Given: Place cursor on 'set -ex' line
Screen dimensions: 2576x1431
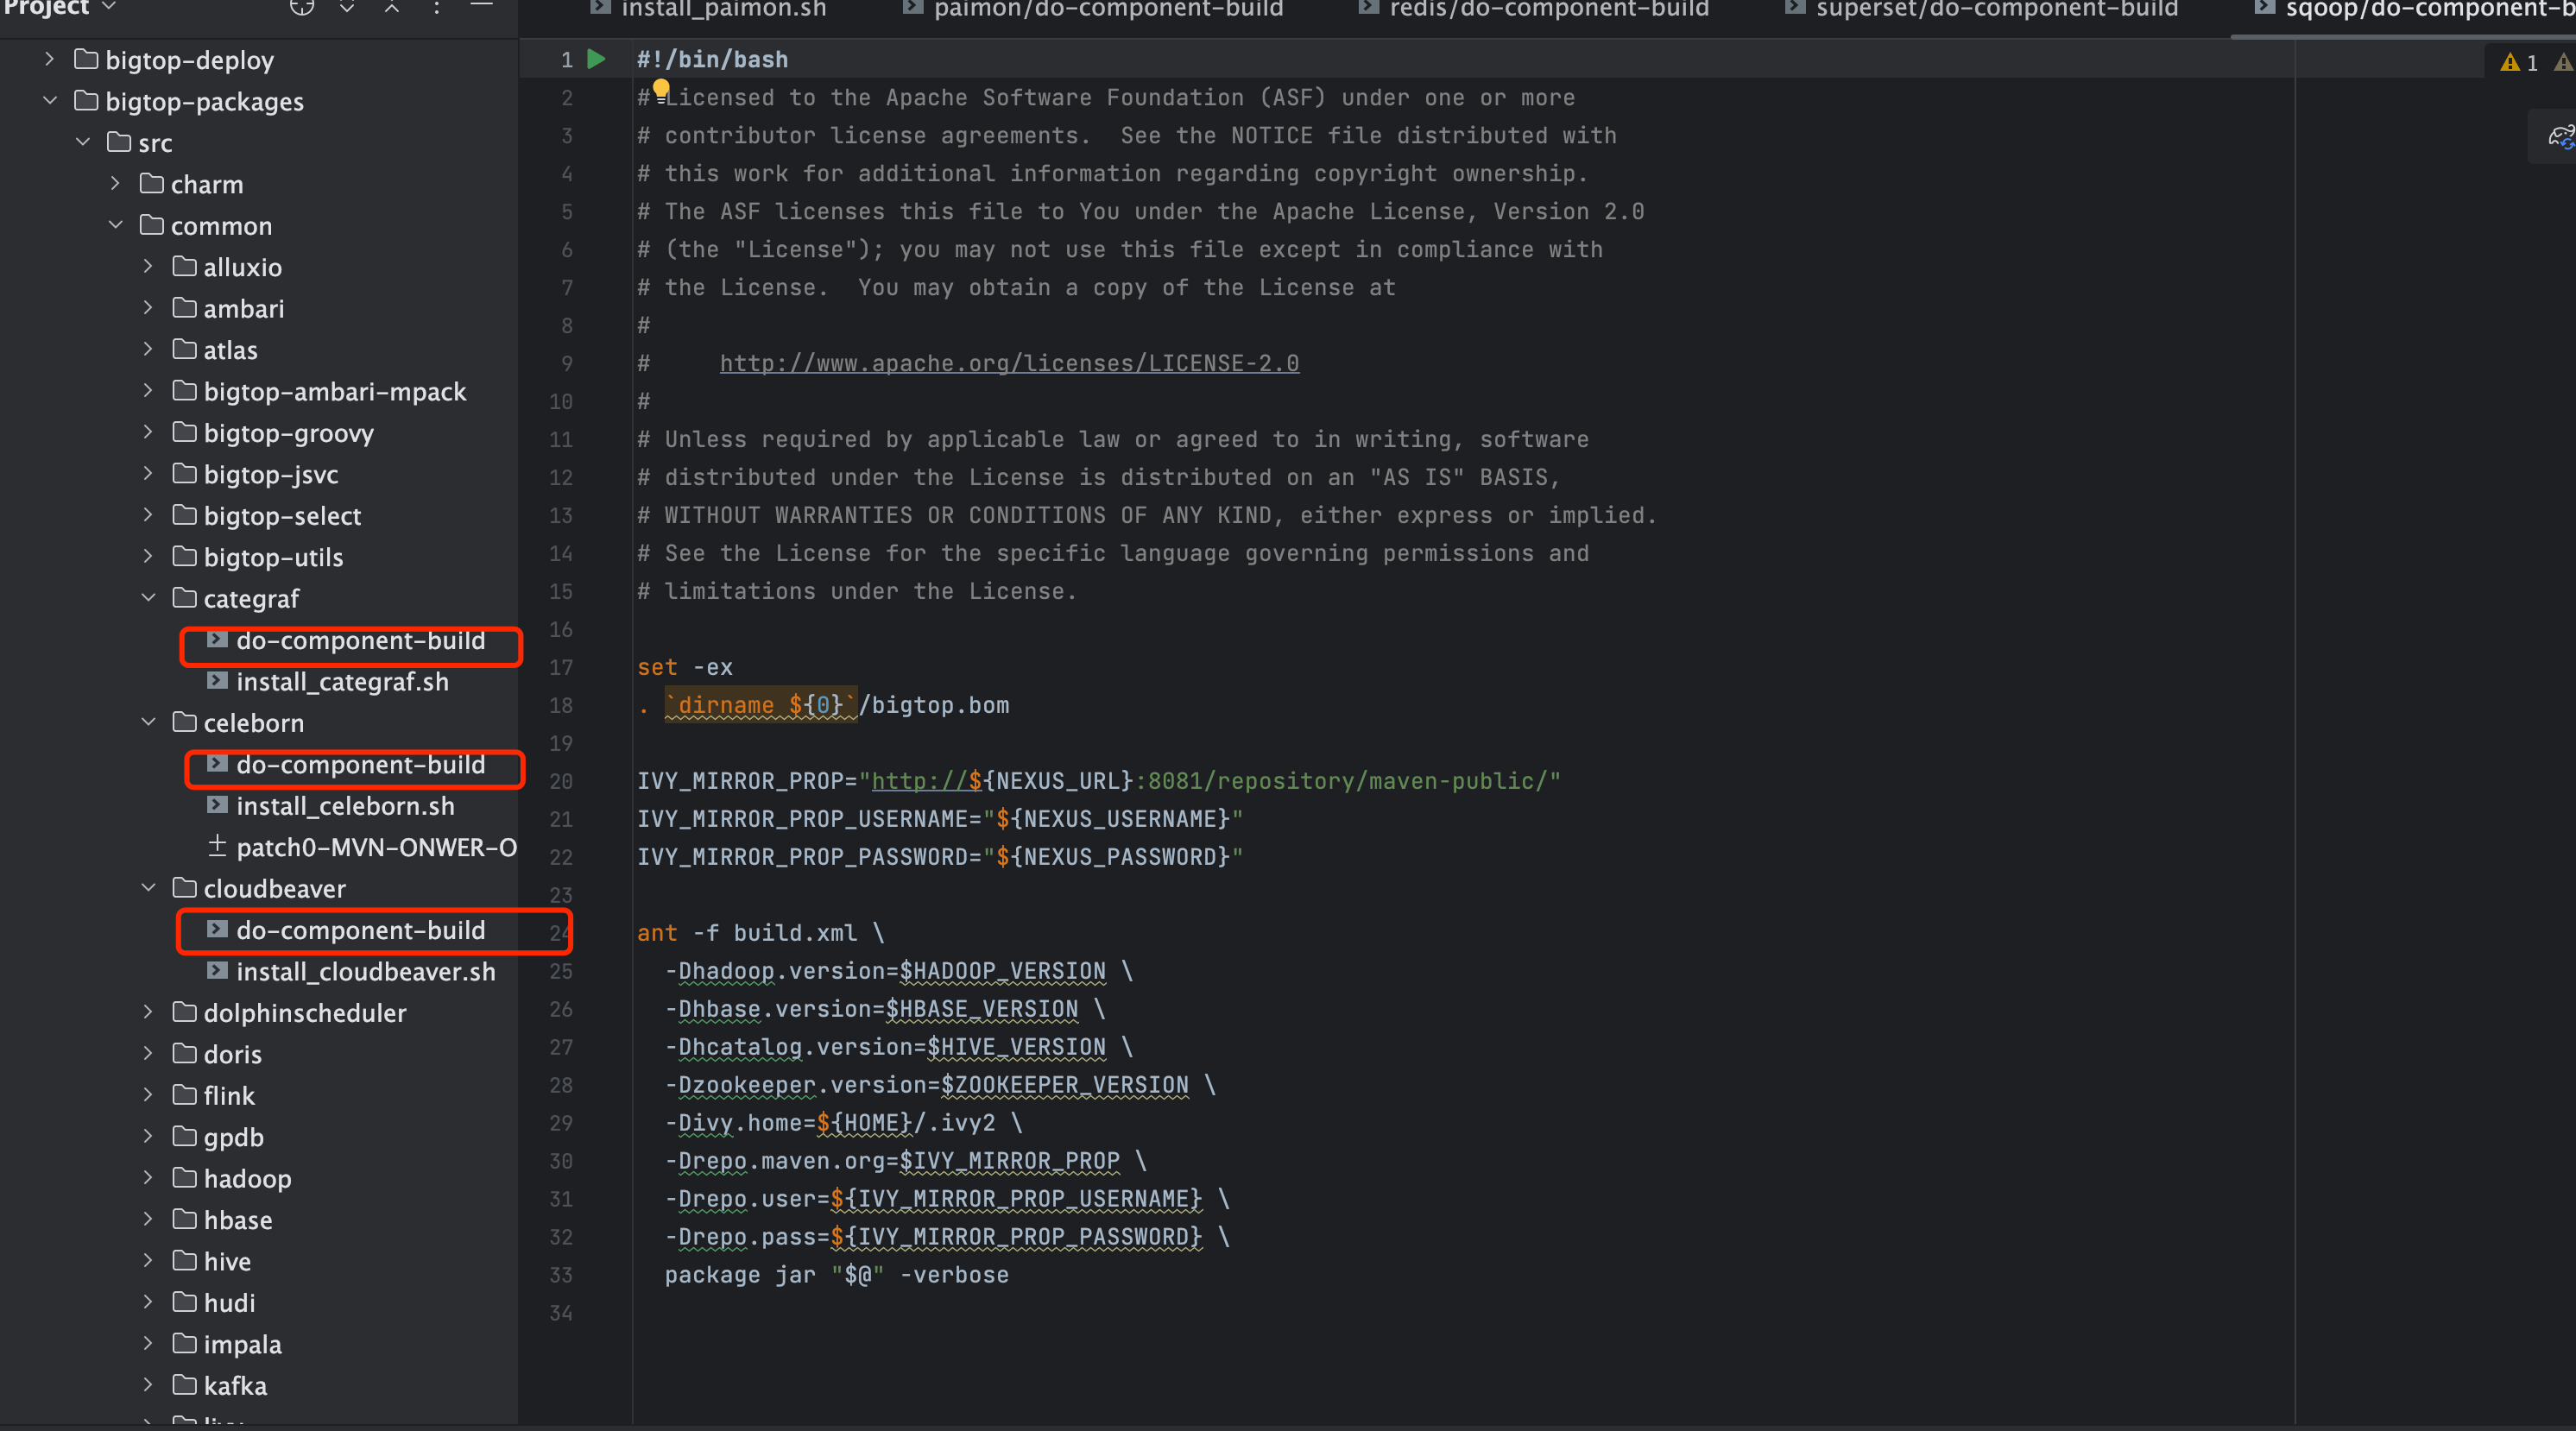Looking at the screenshot, I should (x=685, y=667).
